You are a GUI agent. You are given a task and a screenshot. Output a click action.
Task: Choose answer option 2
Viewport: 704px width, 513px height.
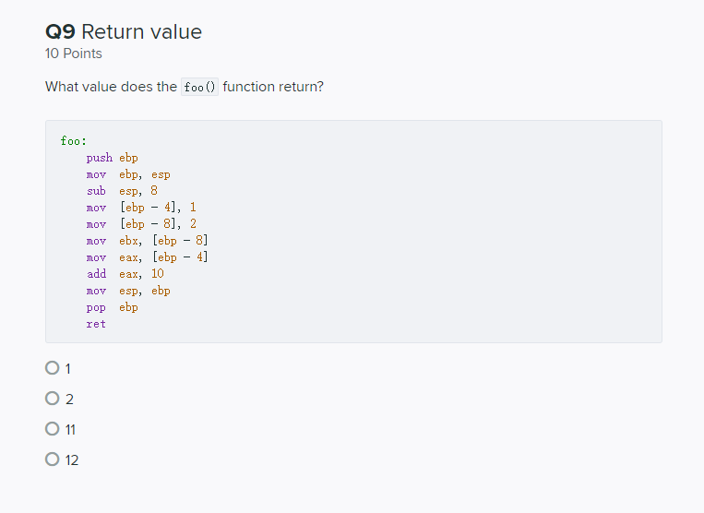pyautogui.click(x=52, y=399)
